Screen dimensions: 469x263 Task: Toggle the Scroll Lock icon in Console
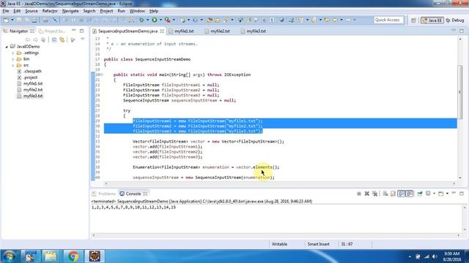[x=393, y=194]
